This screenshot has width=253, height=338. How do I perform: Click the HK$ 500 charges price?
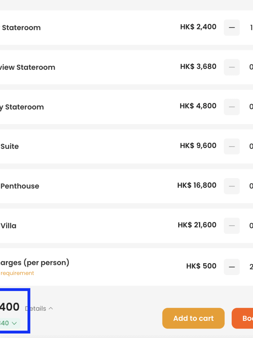tap(201, 266)
